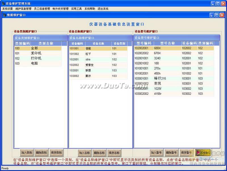Viewport: 227px width, 171px height.
Task: Select the 打印机 category row
Action: click(x=38, y=59)
